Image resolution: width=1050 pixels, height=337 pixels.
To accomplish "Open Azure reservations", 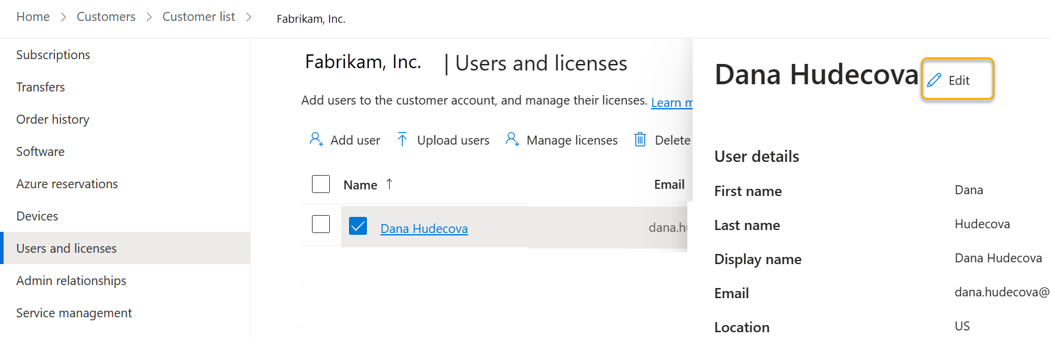I will coord(67,184).
